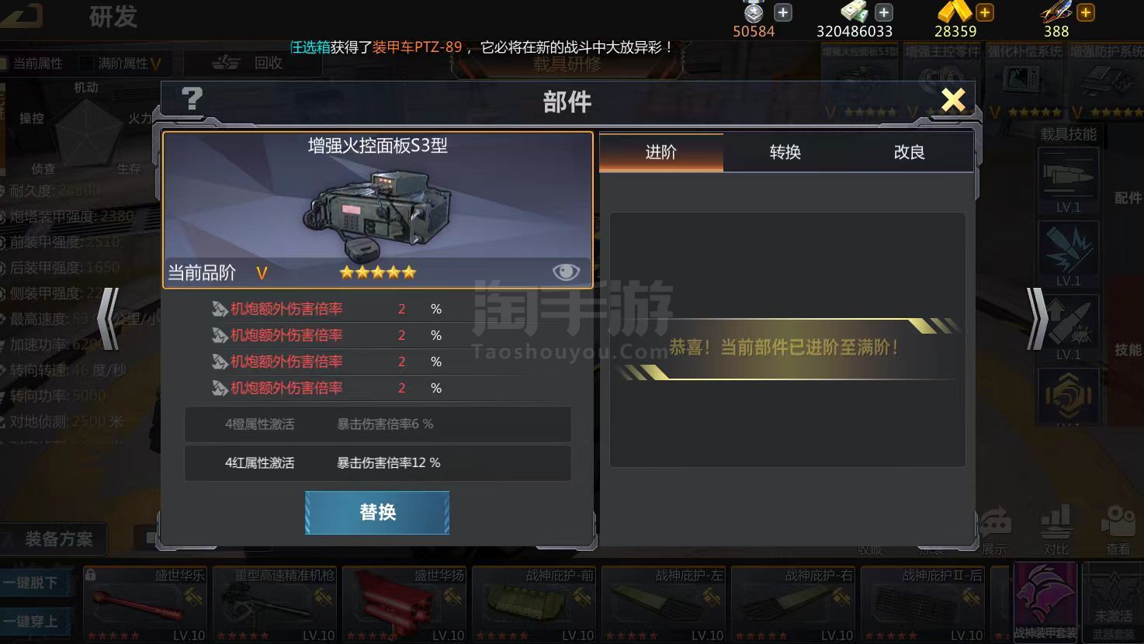The height and width of the screenshot is (644, 1144).
Task: Add cash using the plus icon
Action: coord(883,12)
